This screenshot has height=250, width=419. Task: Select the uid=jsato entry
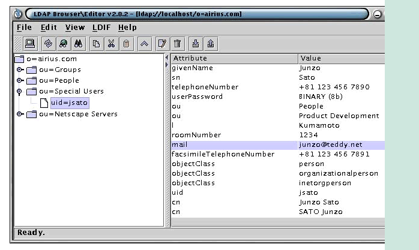click(x=70, y=103)
